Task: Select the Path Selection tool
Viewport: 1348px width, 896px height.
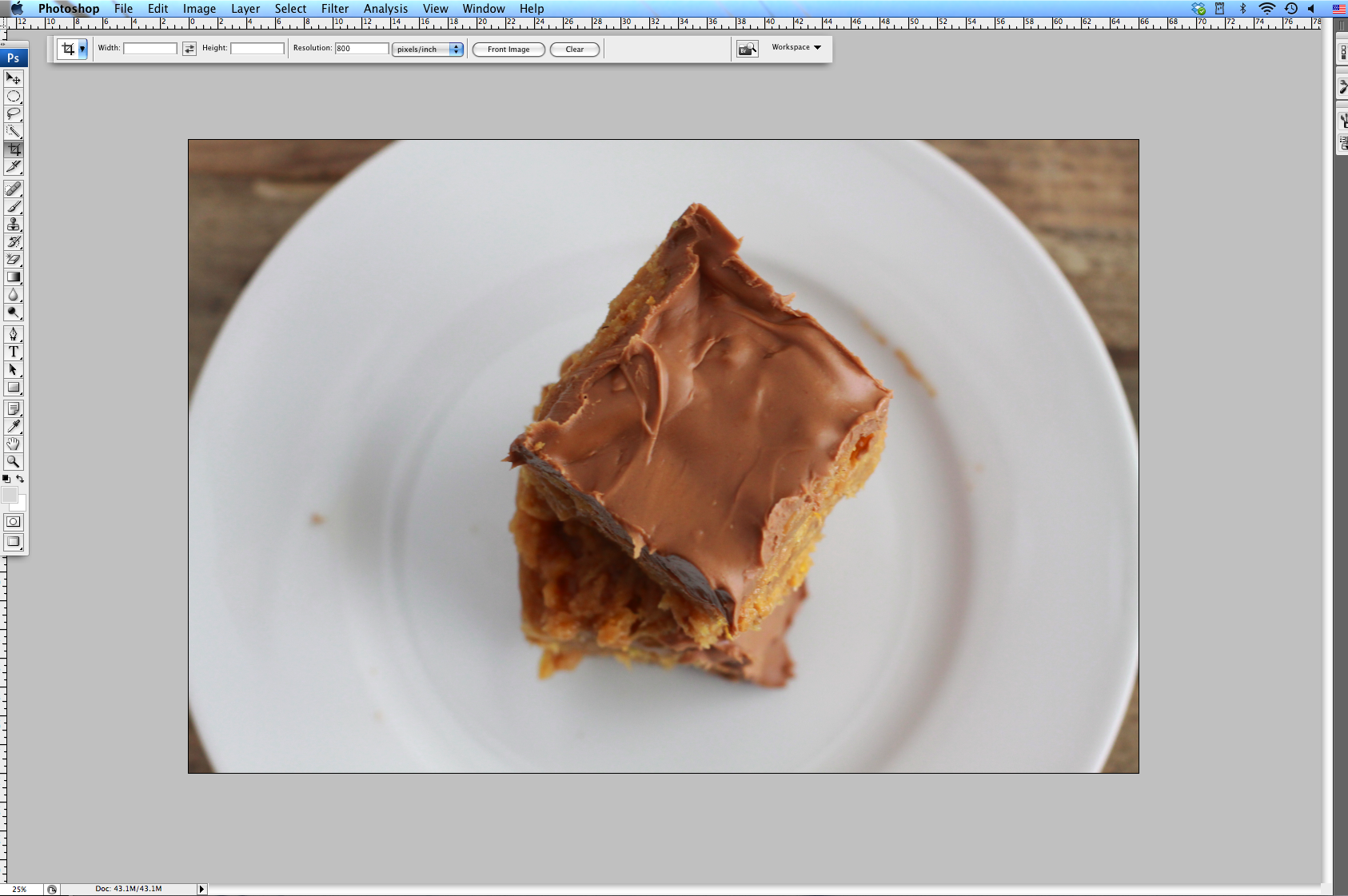Action: [x=14, y=369]
